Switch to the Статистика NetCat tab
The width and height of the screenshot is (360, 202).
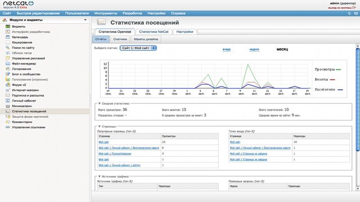point(154,32)
